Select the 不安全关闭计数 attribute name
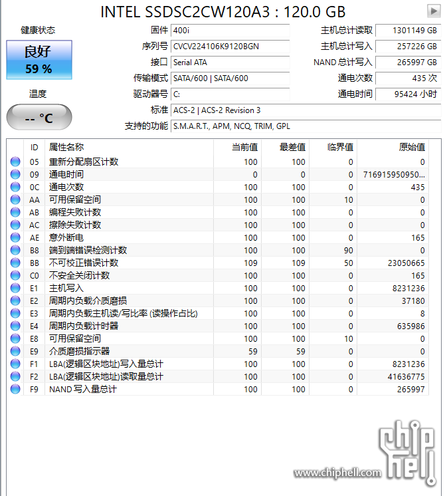The width and height of the screenshot is (445, 496). (x=79, y=275)
